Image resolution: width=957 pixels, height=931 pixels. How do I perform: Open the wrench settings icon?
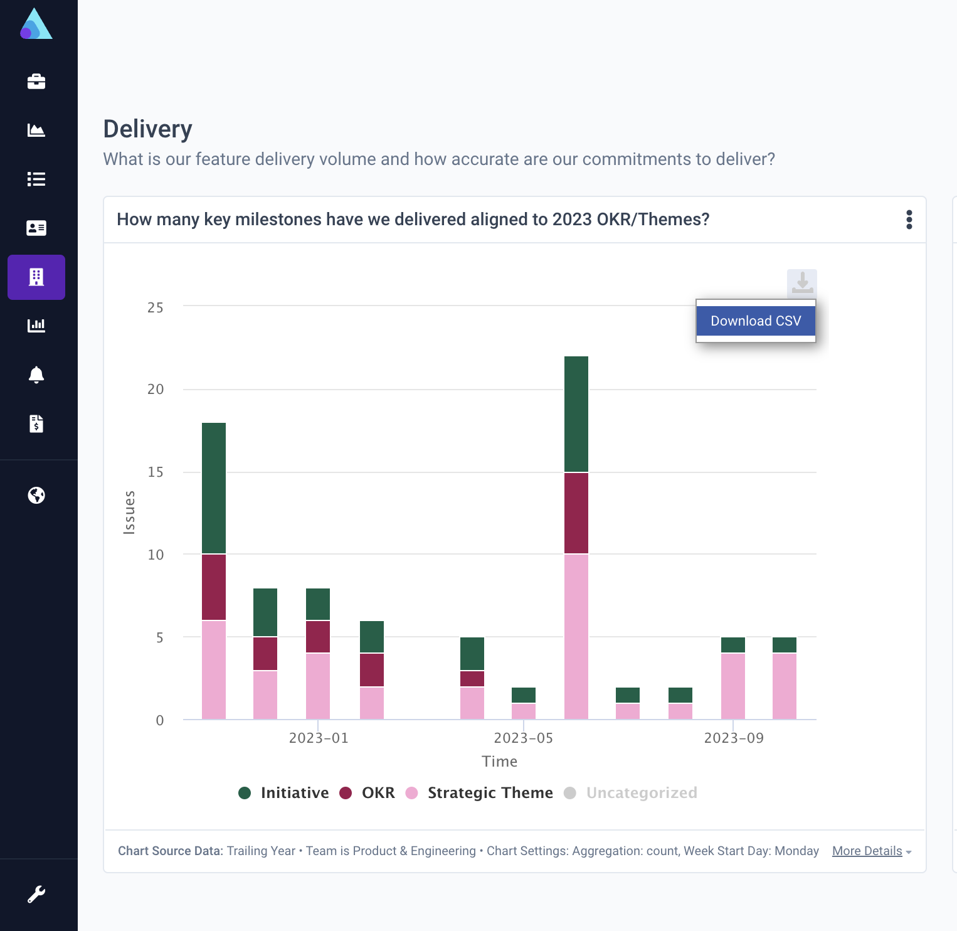tap(36, 894)
